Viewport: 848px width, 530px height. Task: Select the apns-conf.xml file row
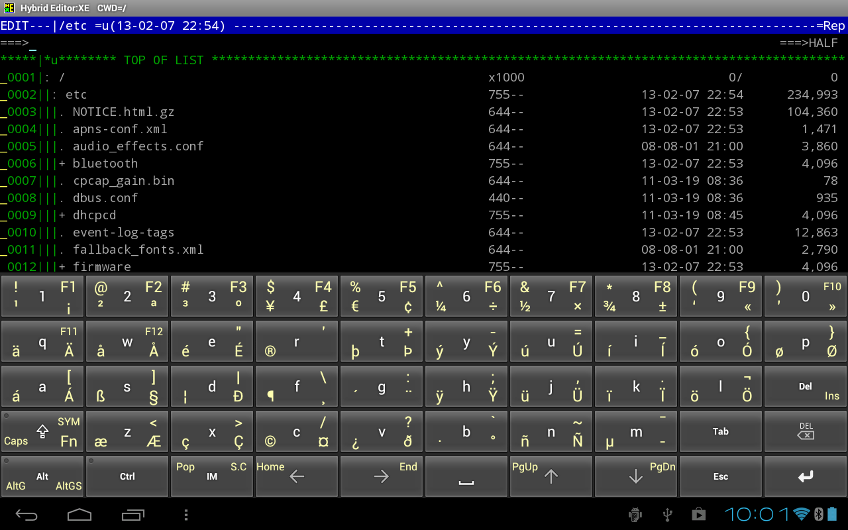click(424, 129)
